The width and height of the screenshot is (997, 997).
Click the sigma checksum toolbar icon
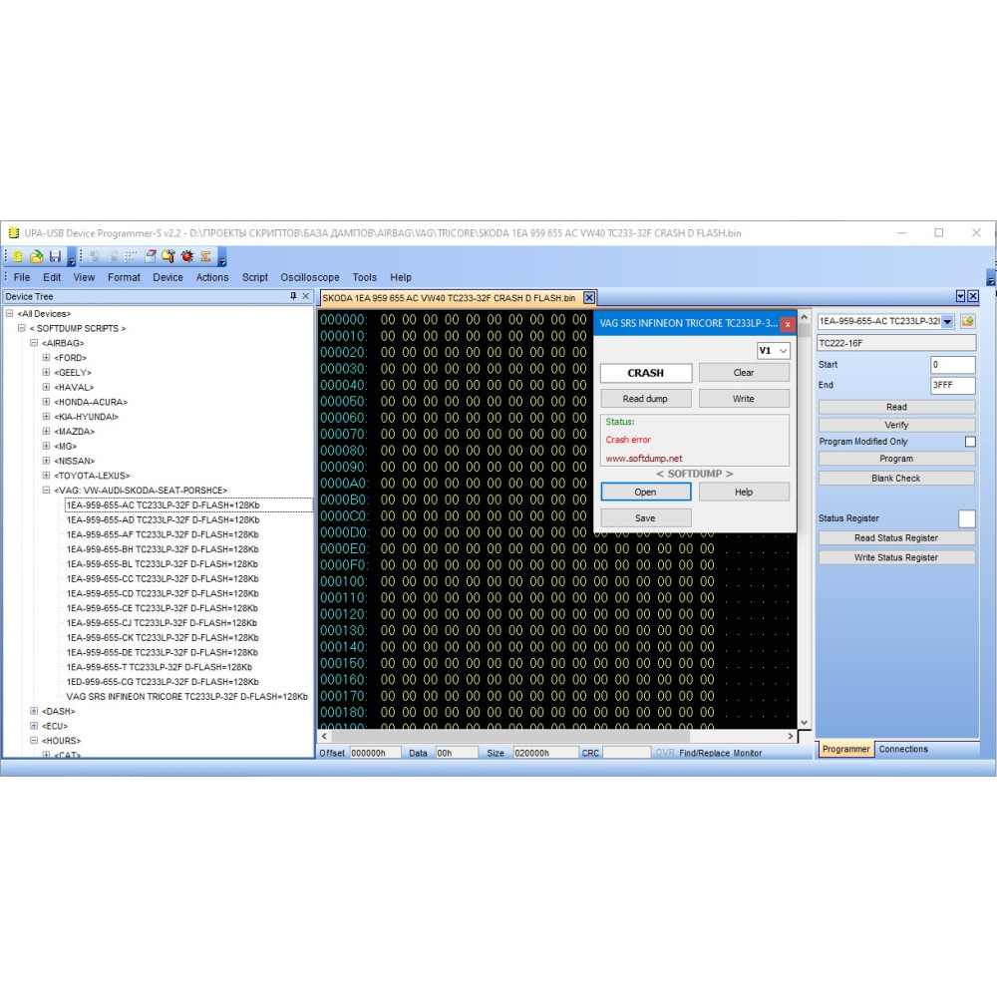coord(205,256)
